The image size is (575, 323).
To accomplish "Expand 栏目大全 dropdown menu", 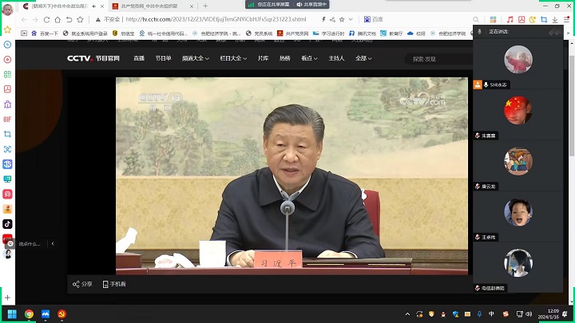I will point(233,58).
